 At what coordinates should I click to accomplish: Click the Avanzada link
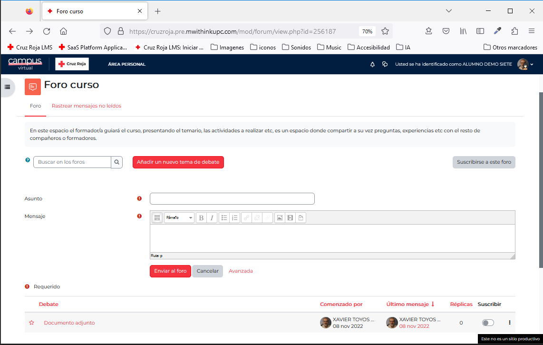click(241, 271)
